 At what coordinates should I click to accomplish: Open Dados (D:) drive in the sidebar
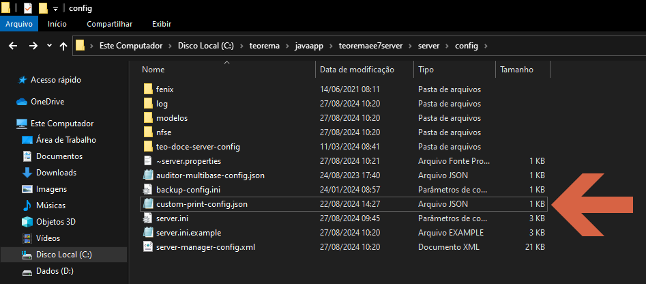pyautogui.click(x=55, y=271)
